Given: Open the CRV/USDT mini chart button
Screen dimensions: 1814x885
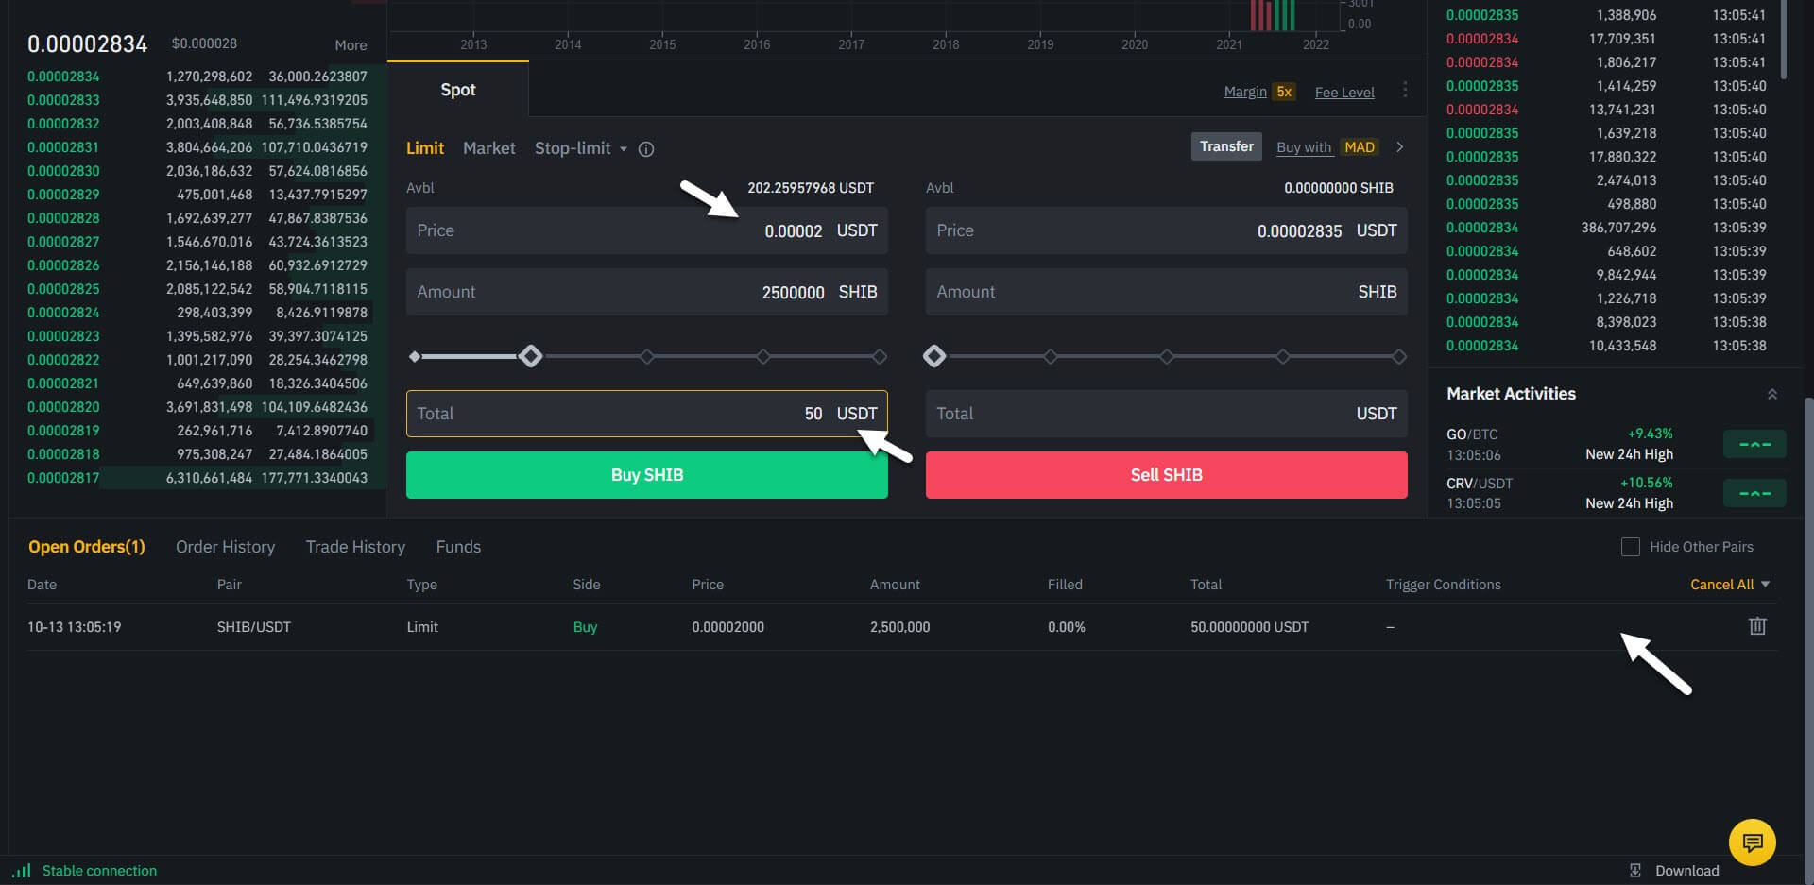Looking at the screenshot, I should 1754,493.
